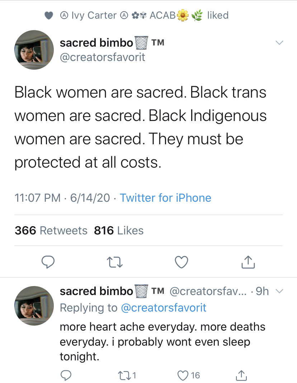Reply to the 'more heart ache' tweet
This screenshot has height=383, width=297.
point(66,375)
